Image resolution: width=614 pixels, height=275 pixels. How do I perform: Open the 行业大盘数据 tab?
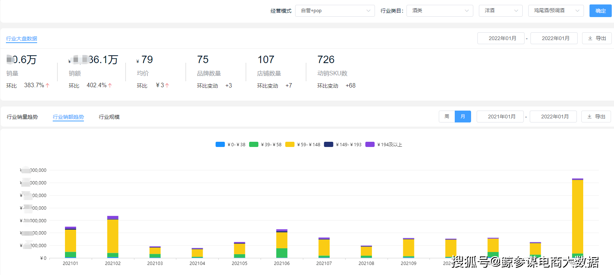click(22, 39)
